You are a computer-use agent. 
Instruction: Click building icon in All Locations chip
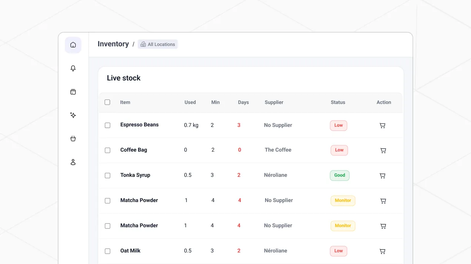(143, 44)
